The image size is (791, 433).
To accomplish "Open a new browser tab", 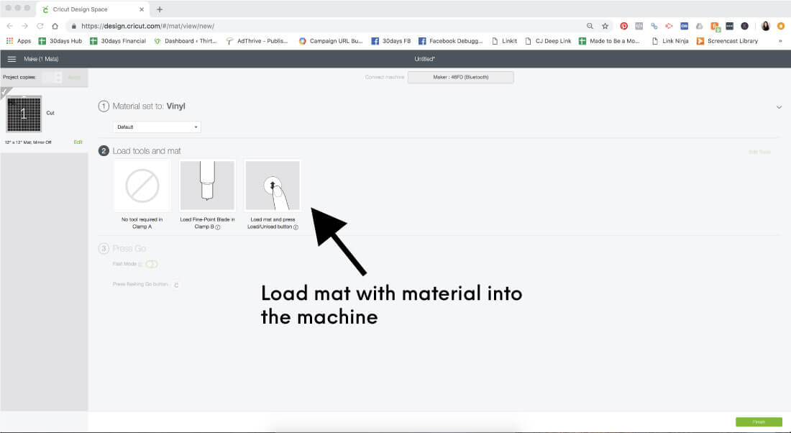I will [160, 9].
